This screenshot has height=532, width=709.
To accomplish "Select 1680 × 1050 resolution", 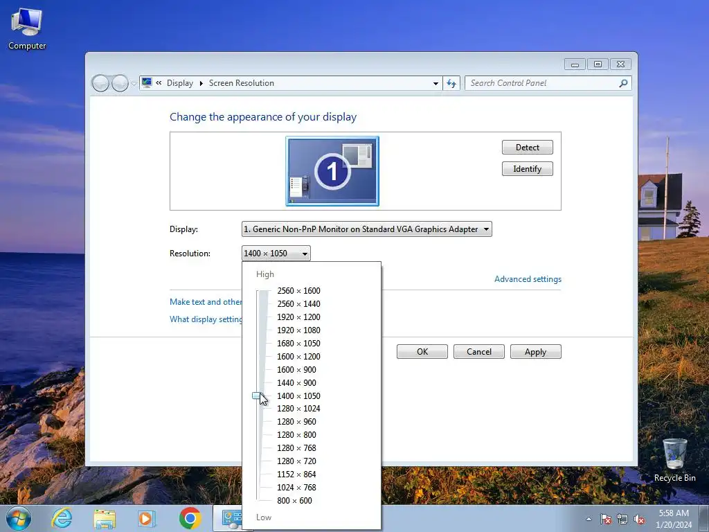I will click(298, 343).
